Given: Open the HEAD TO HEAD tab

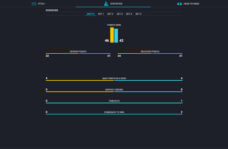Looking at the screenshot, I should click(x=188, y=4).
